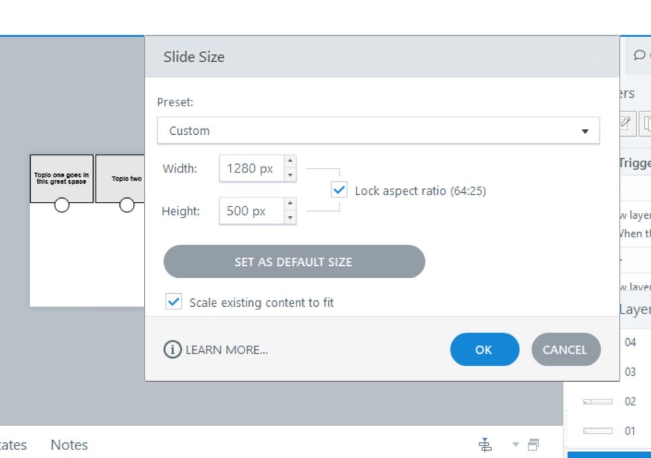Select the States tab
The width and height of the screenshot is (651, 458).
point(13,445)
